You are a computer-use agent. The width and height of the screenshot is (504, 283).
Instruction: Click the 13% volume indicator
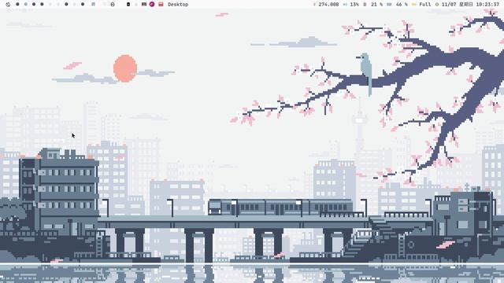coord(350,5)
